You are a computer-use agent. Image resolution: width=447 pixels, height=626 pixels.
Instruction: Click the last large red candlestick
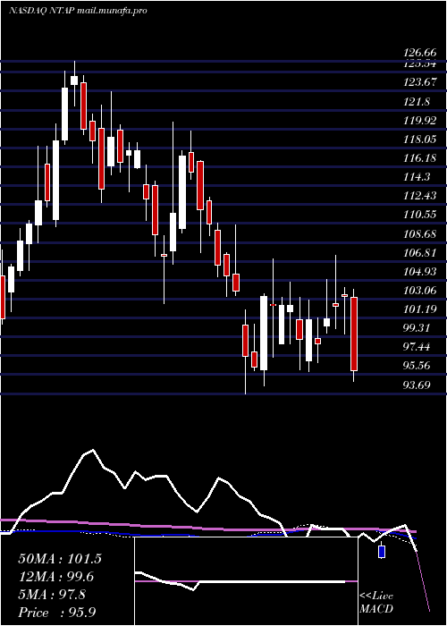354,334
